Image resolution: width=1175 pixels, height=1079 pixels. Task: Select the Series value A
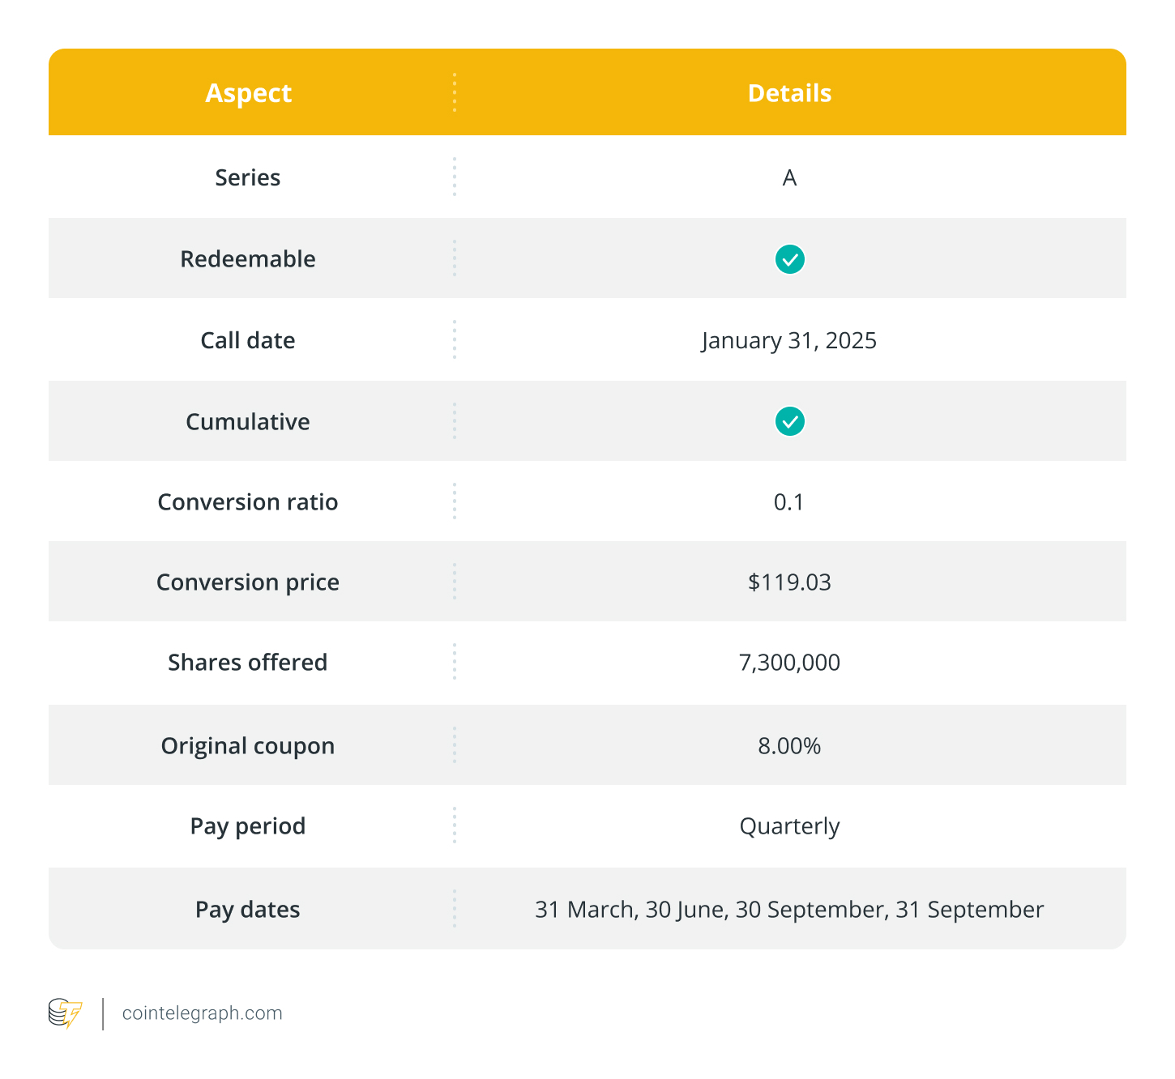[789, 177]
